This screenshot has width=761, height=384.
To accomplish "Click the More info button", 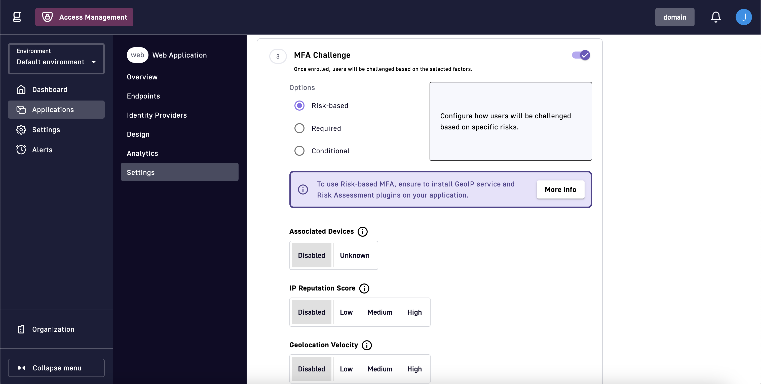I will coord(560,190).
